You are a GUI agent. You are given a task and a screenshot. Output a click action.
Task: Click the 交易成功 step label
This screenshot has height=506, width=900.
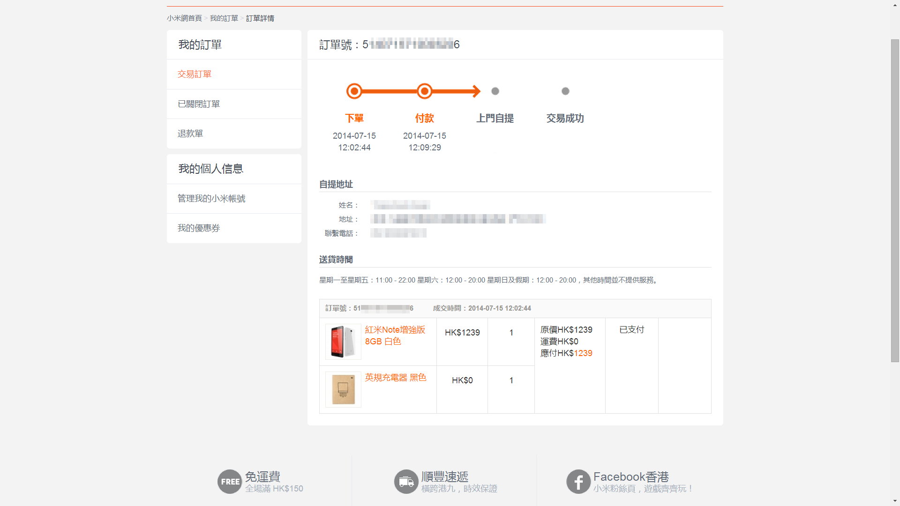pyautogui.click(x=565, y=118)
